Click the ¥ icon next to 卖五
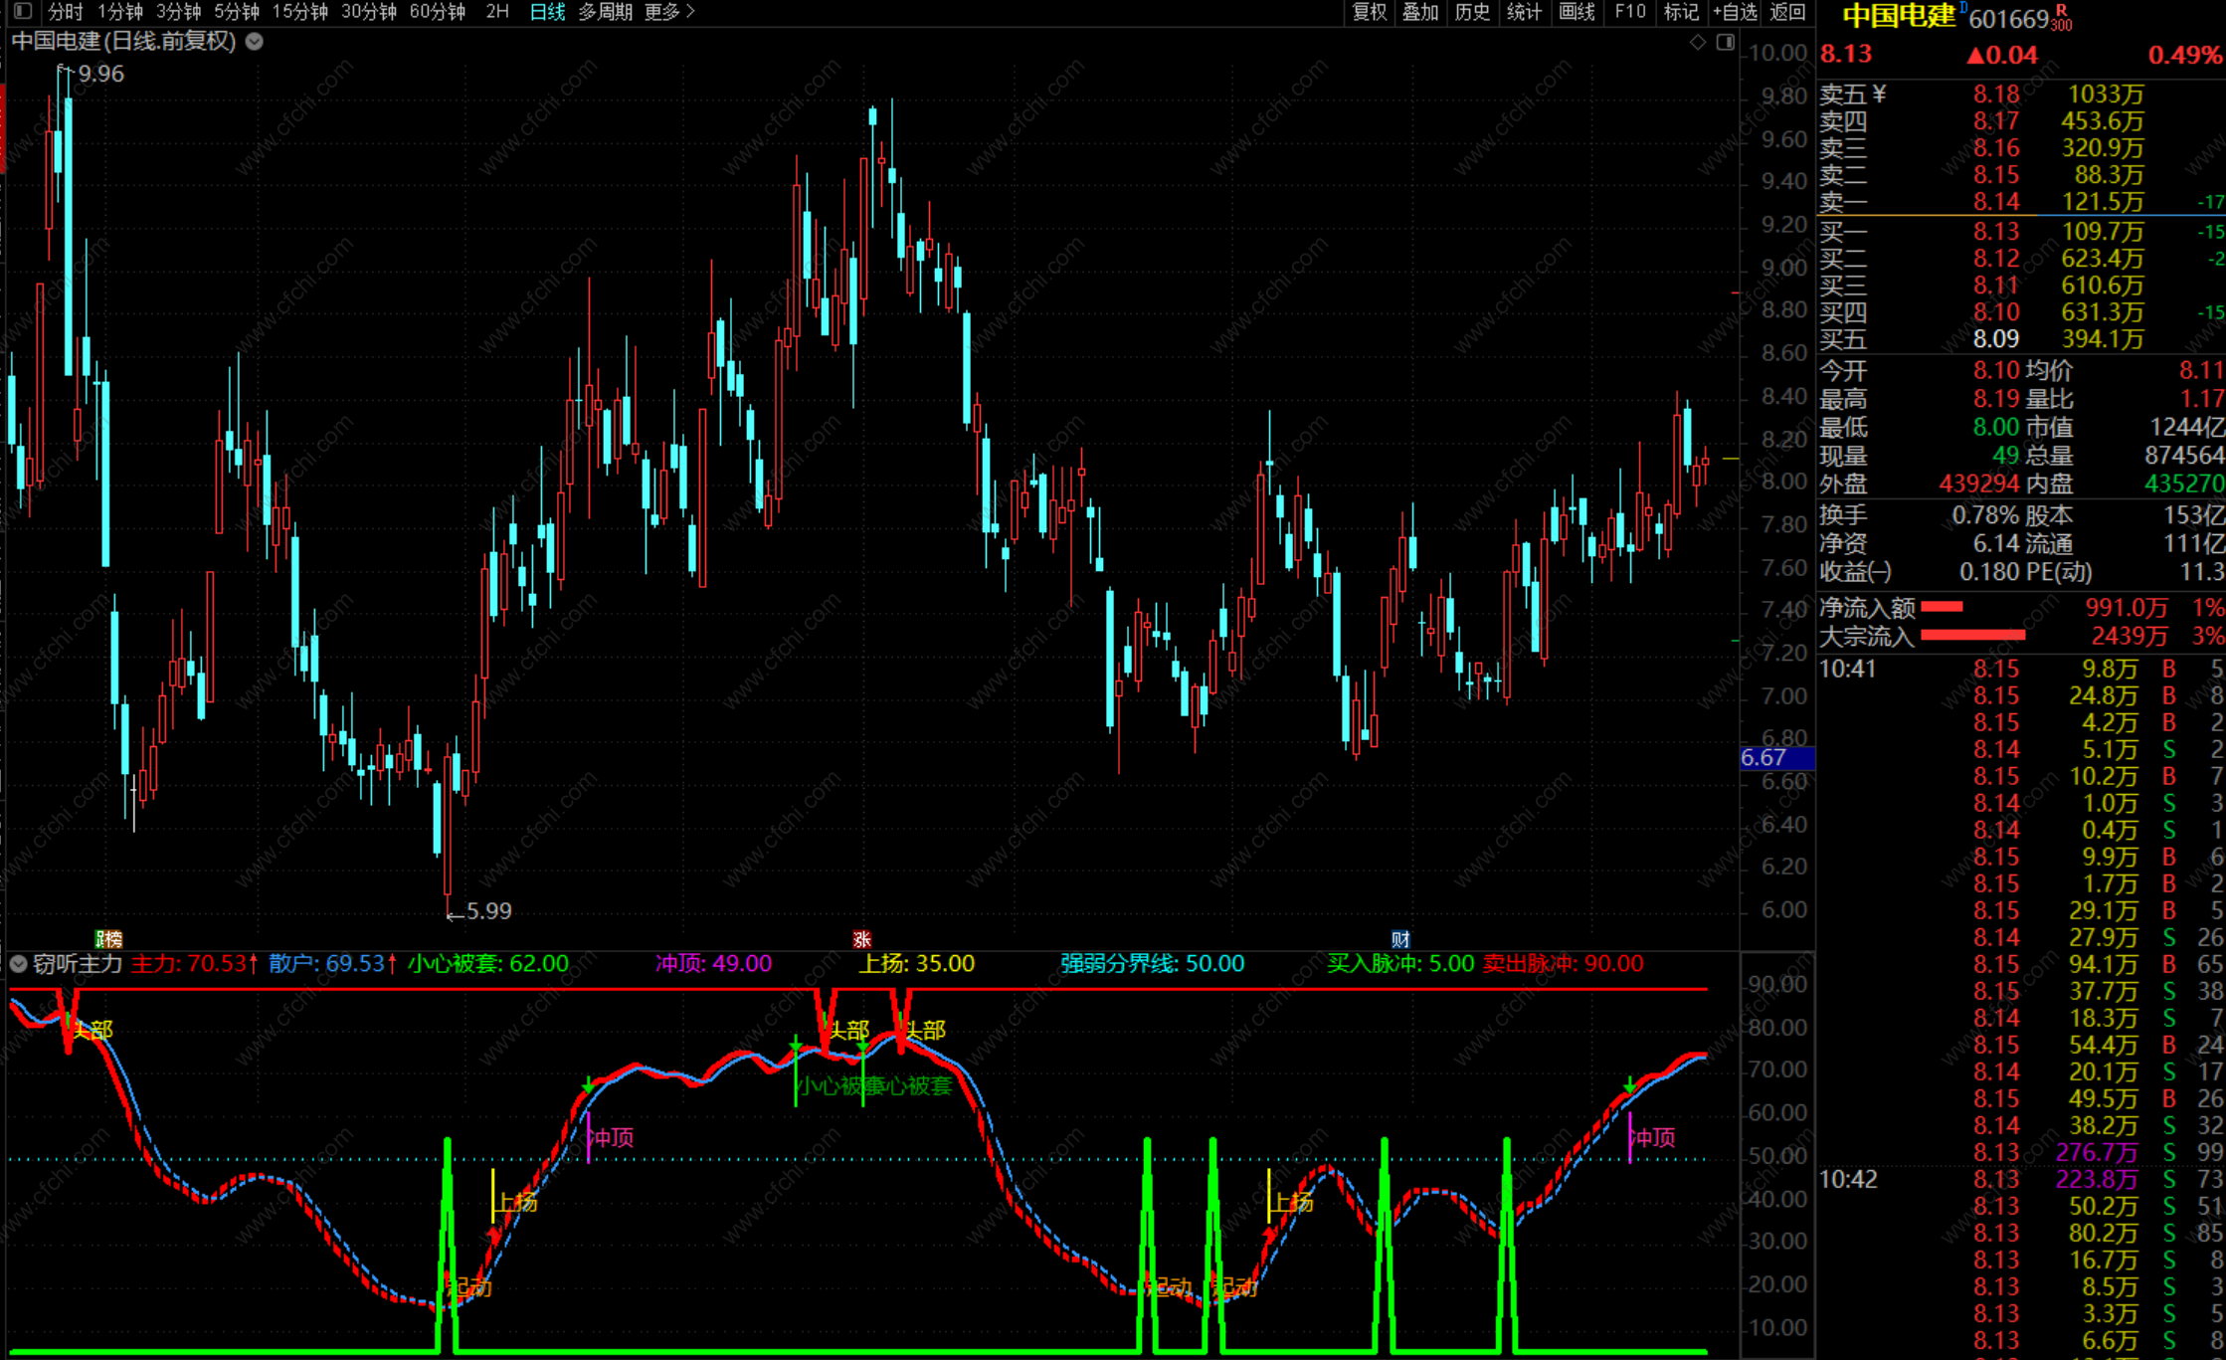This screenshot has width=2226, height=1360. (1879, 95)
